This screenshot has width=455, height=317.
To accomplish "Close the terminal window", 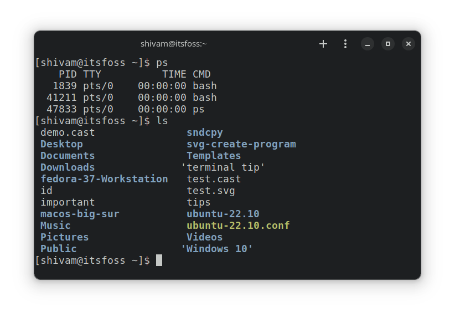I will point(409,44).
